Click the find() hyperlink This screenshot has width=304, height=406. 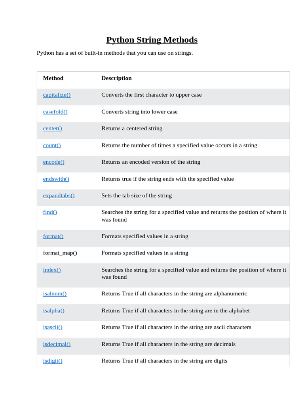pos(50,212)
